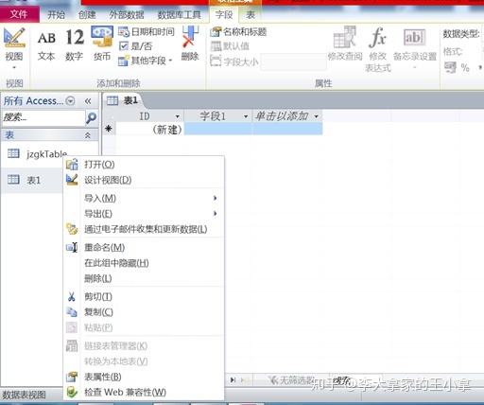Open Name and Caption (名称和标题)
Viewport: 484px width, 405px height.
tap(238, 31)
